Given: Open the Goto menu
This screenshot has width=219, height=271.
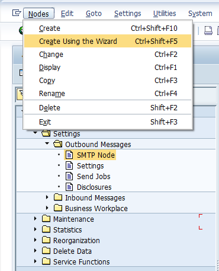Looking at the screenshot, I should (x=94, y=14).
